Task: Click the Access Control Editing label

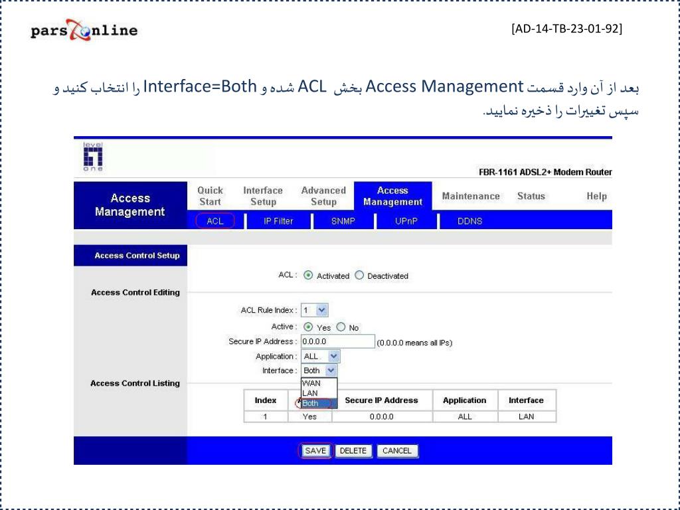Action: tap(135, 292)
